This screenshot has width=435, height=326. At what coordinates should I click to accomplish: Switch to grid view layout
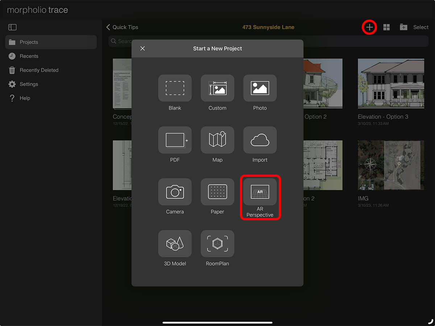click(386, 27)
